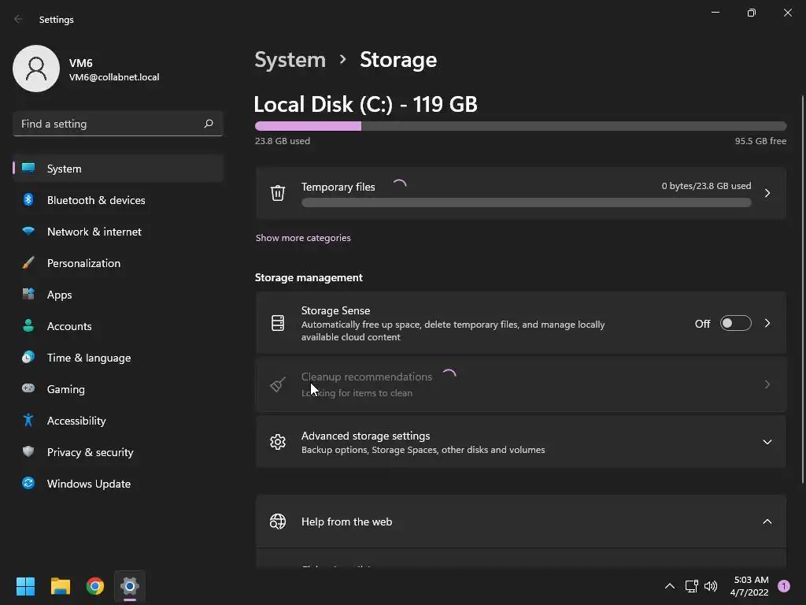The width and height of the screenshot is (806, 605).
Task: Collapse the Help from the web section
Action: (x=767, y=521)
